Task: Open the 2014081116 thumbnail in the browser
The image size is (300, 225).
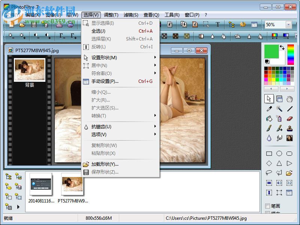Action: [40, 184]
